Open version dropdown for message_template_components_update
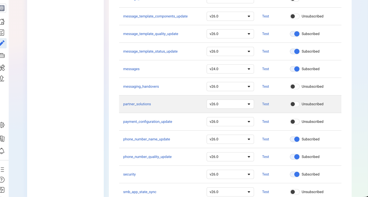The image size is (368, 197). [x=230, y=16]
